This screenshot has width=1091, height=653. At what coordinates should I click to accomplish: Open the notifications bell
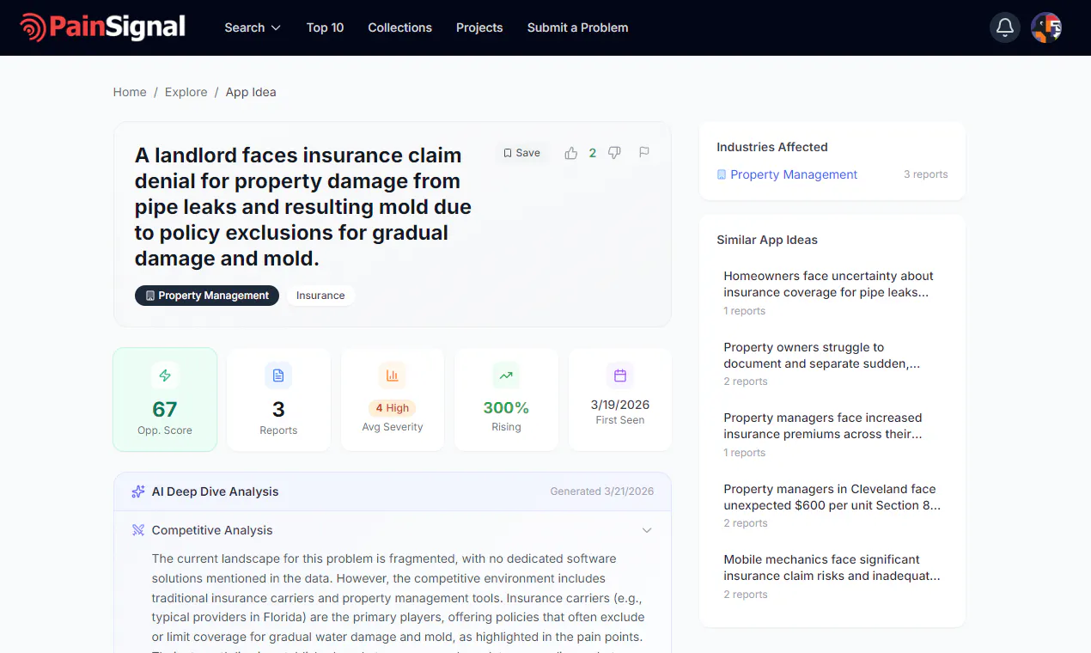pyautogui.click(x=1005, y=27)
